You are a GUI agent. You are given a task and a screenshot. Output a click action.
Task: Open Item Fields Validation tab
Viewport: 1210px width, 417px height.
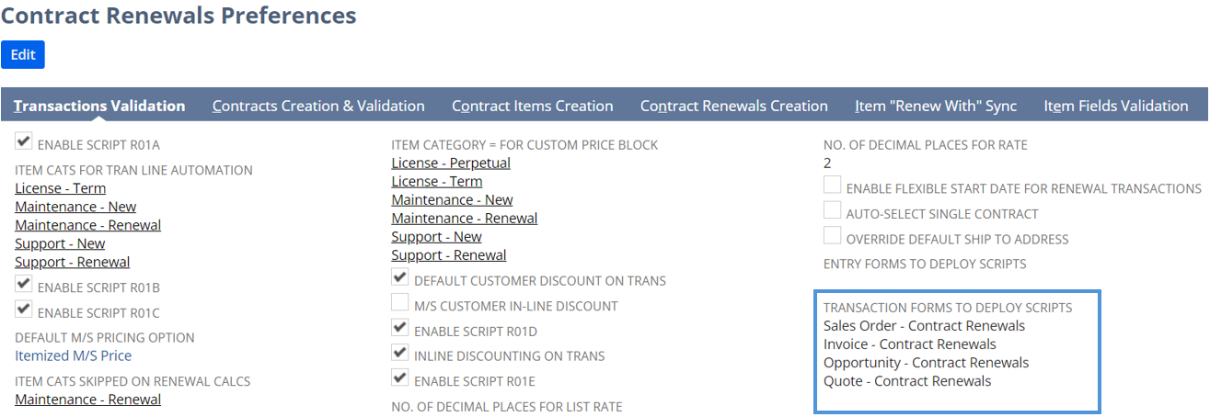click(x=1115, y=106)
